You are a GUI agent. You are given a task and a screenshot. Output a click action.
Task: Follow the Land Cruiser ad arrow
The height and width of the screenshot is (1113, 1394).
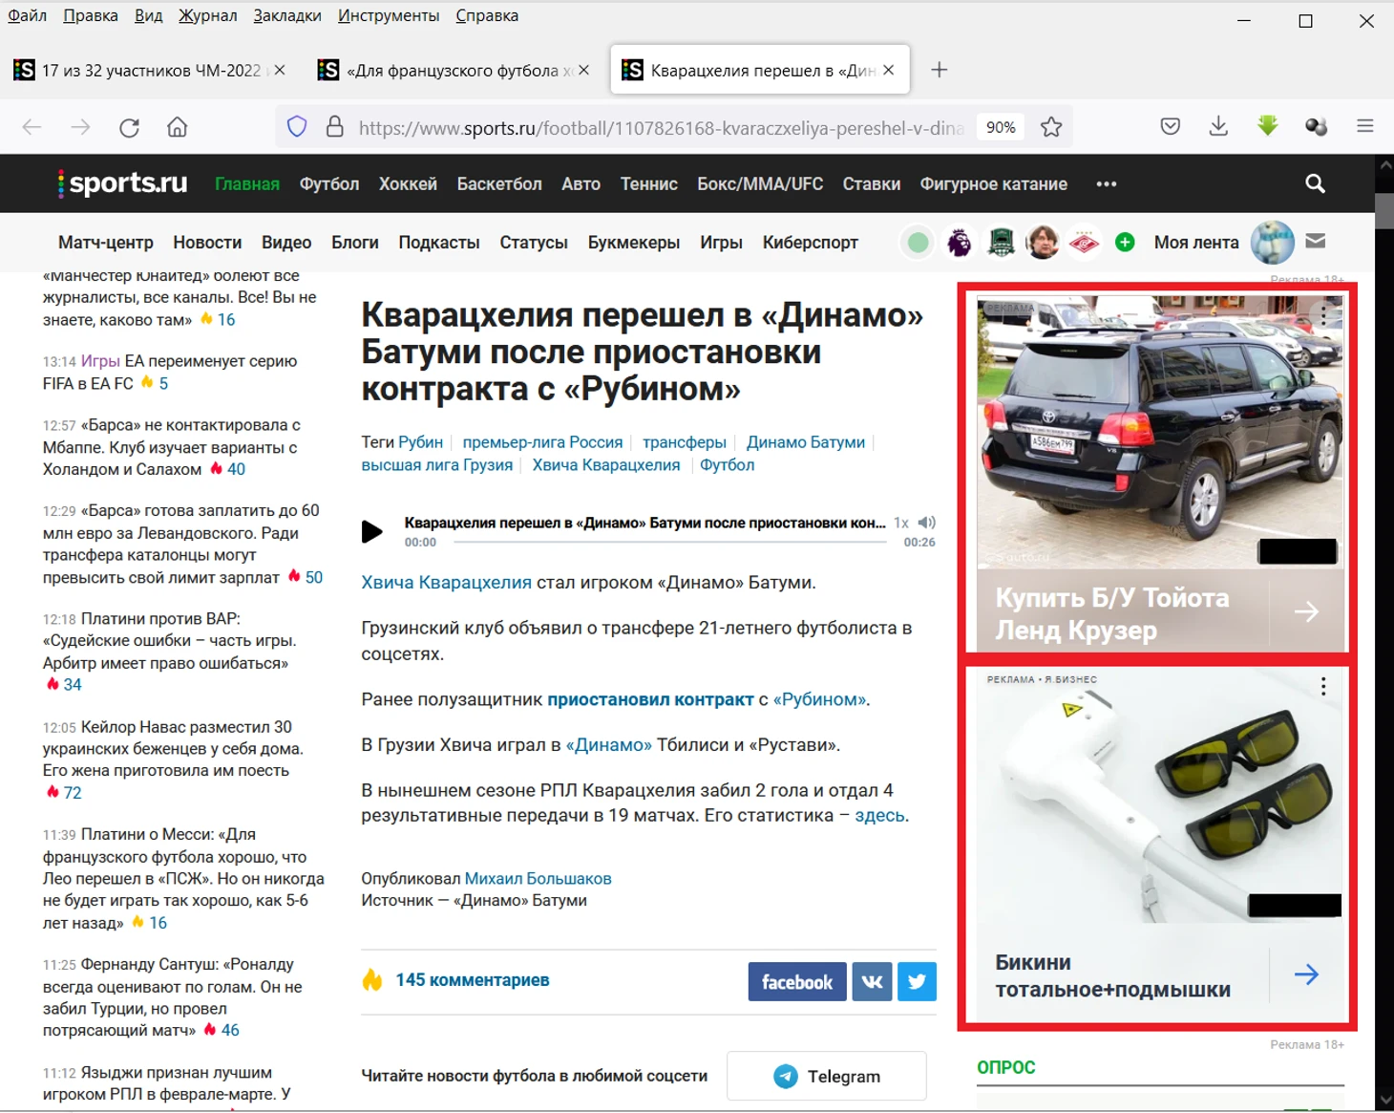click(1306, 611)
